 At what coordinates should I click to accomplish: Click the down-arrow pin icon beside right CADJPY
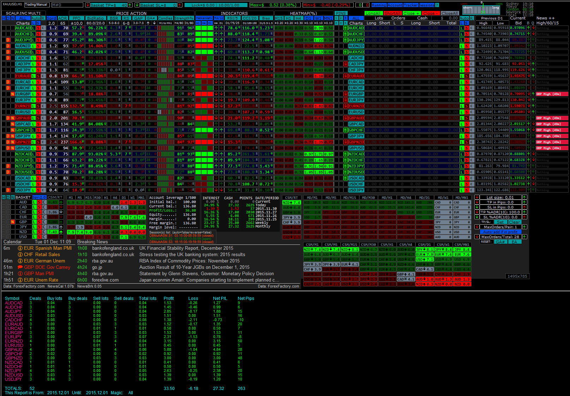point(346,64)
